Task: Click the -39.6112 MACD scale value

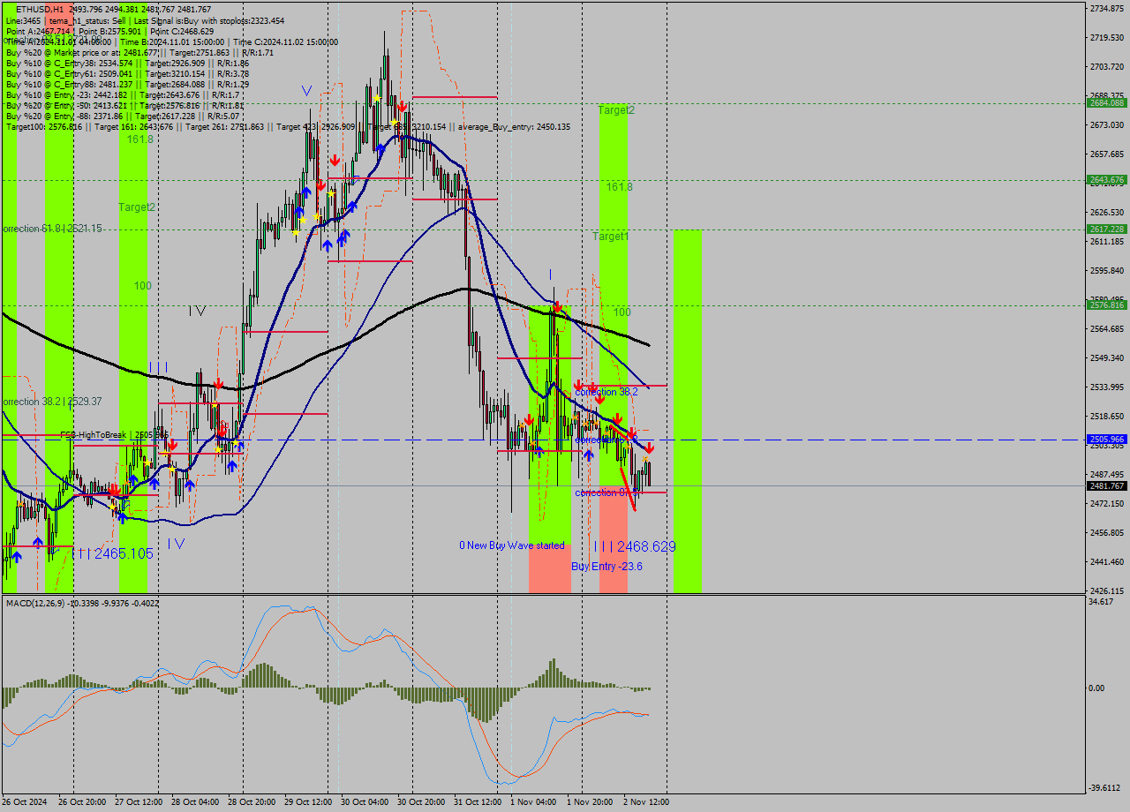Action: pyautogui.click(x=1105, y=788)
